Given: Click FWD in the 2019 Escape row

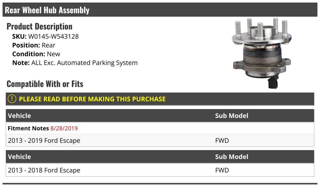Looking at the screenshot, I should coord(222,141).
